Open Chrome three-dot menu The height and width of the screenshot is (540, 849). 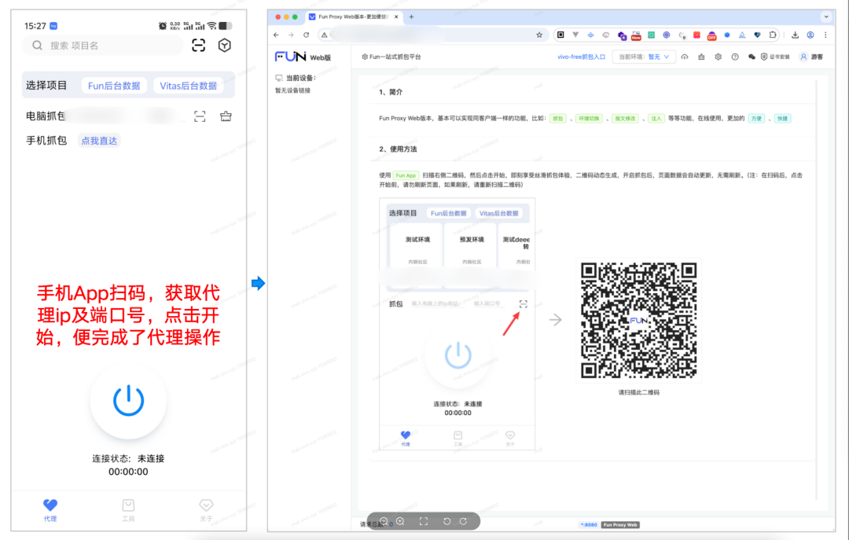825,35
